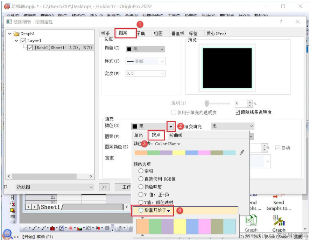Viewport: 310px width, 241px height.
Task: Open the 渐变填充 dropdown showing 无
Action: (232, 126)
